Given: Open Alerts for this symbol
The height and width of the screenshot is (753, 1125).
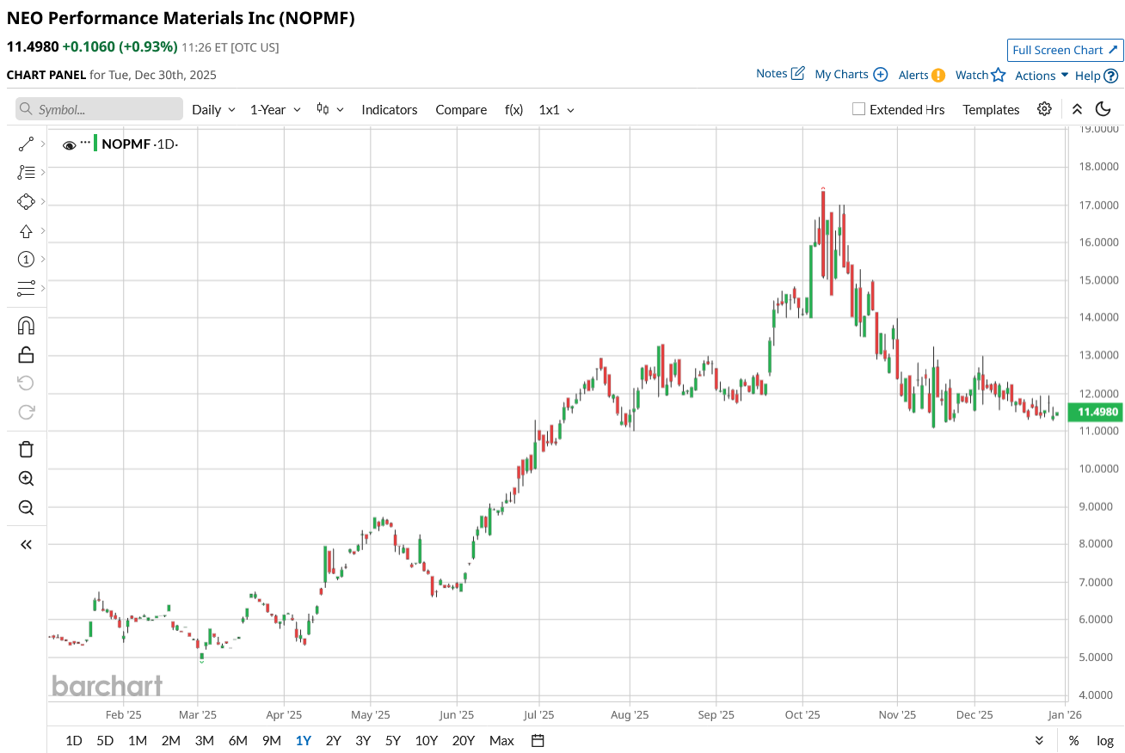Looking at the screenshot, I should click(922, 75).
